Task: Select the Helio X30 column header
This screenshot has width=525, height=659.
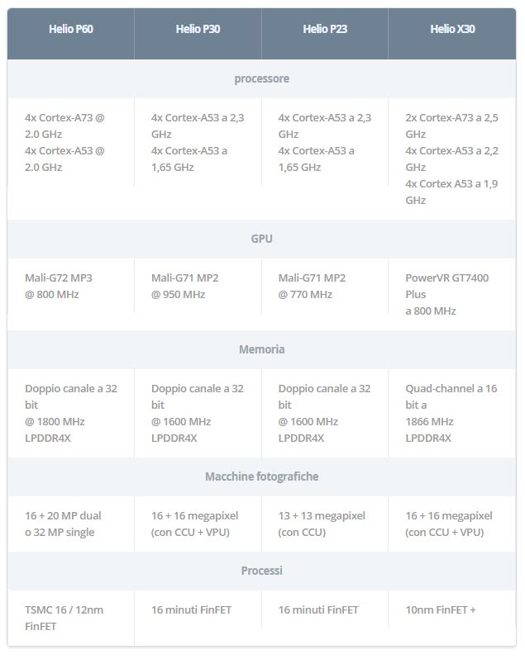Action: 452,29
